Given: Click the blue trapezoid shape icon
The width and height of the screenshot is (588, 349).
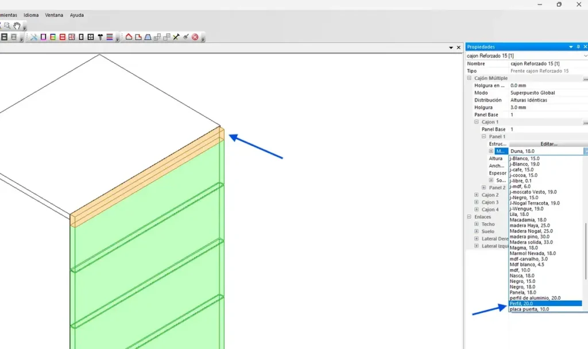Looking at the screenshot, I should coord(148,37).
